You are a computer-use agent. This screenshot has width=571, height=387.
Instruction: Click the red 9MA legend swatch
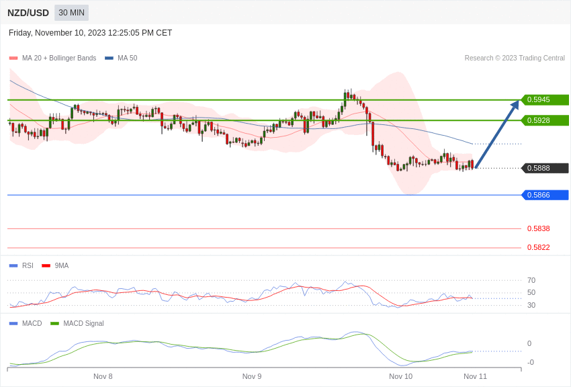tap(46, 266)
